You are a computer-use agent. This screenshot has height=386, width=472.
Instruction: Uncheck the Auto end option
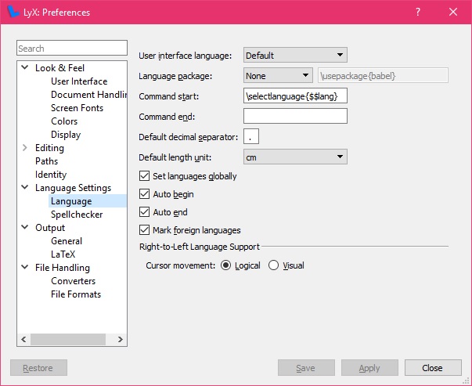pos(145,212)
